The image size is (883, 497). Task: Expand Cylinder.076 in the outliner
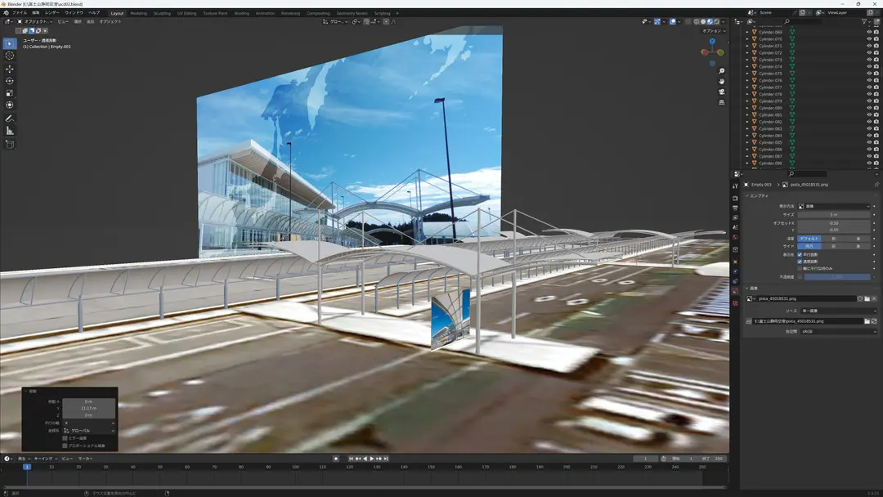tap(747, 80)
